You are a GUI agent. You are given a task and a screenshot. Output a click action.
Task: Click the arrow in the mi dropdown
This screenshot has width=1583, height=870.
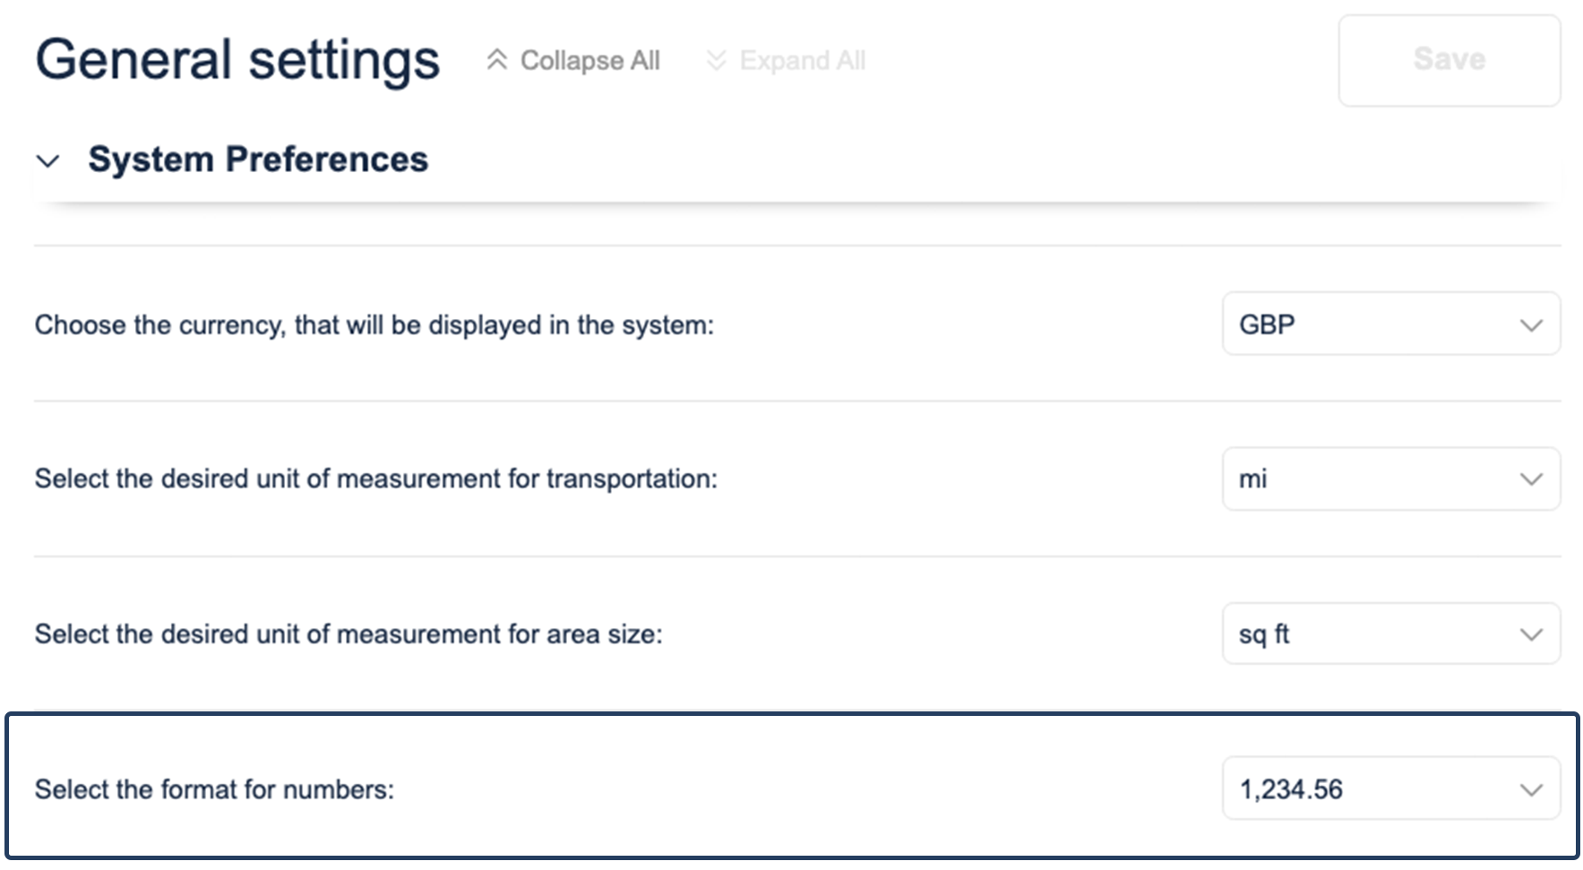(1531, 479)
